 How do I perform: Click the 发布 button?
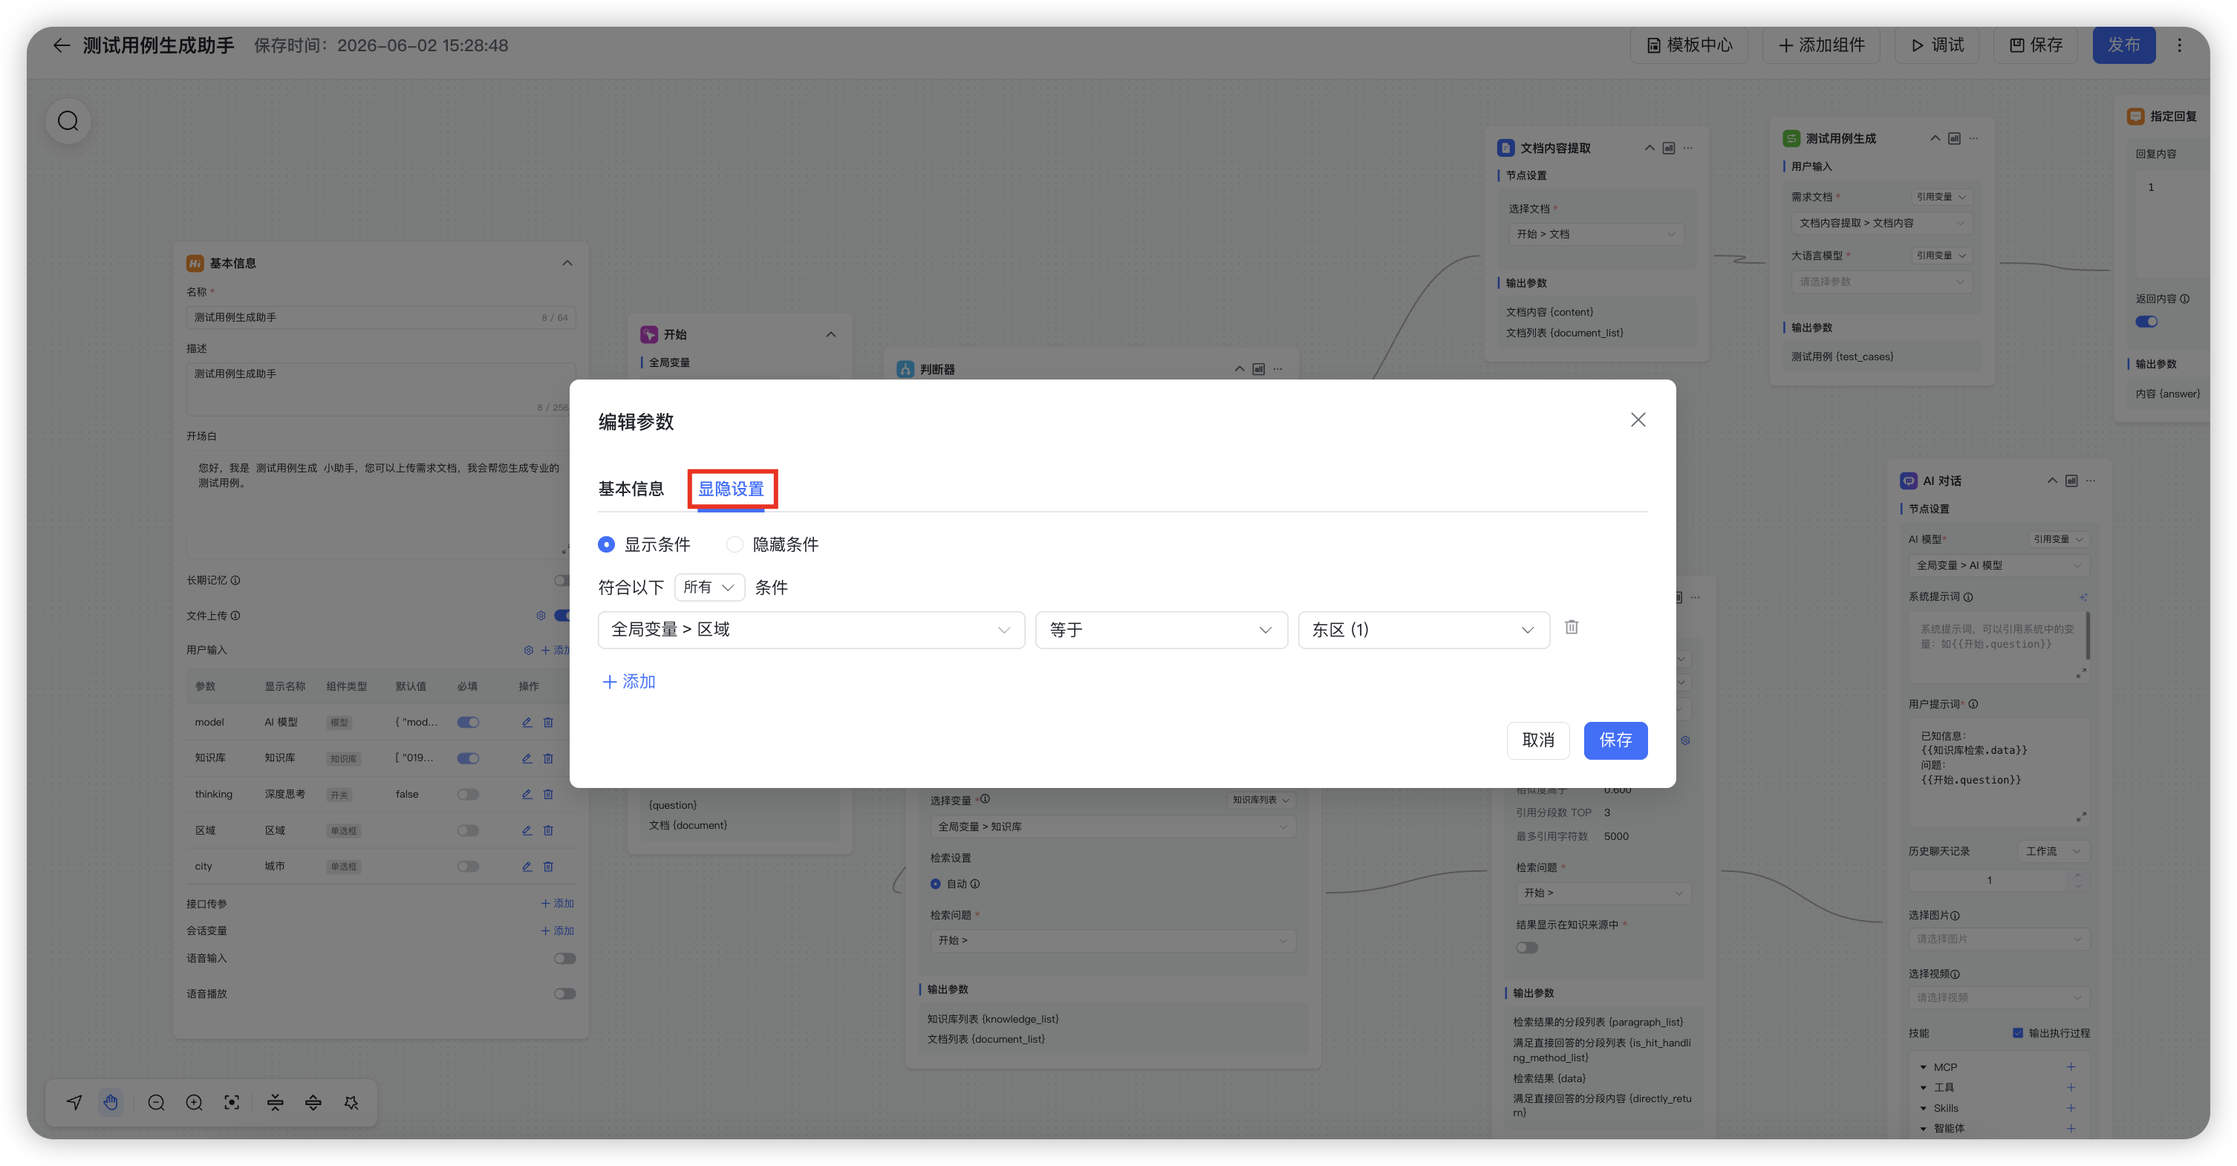pyautogui.click(x=2124, y=45)
